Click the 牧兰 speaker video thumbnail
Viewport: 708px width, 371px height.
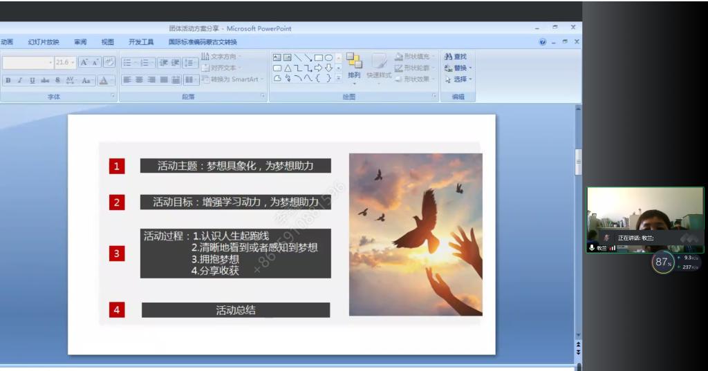[x=645, y=220]
